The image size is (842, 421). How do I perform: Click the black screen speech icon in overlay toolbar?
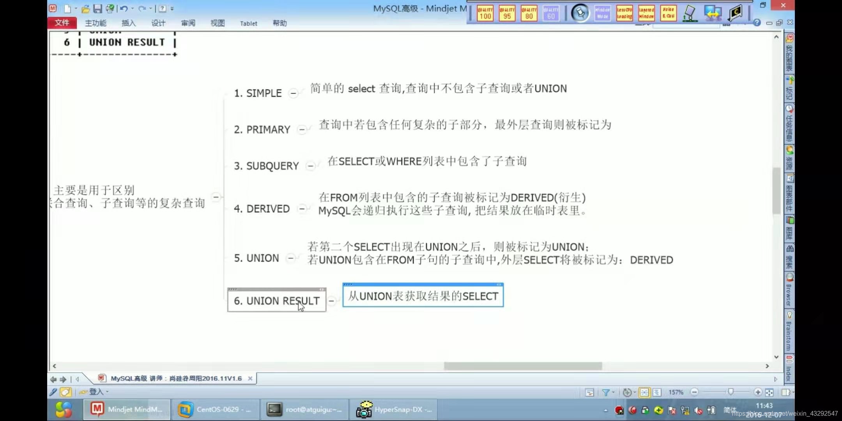pos(735,13)
